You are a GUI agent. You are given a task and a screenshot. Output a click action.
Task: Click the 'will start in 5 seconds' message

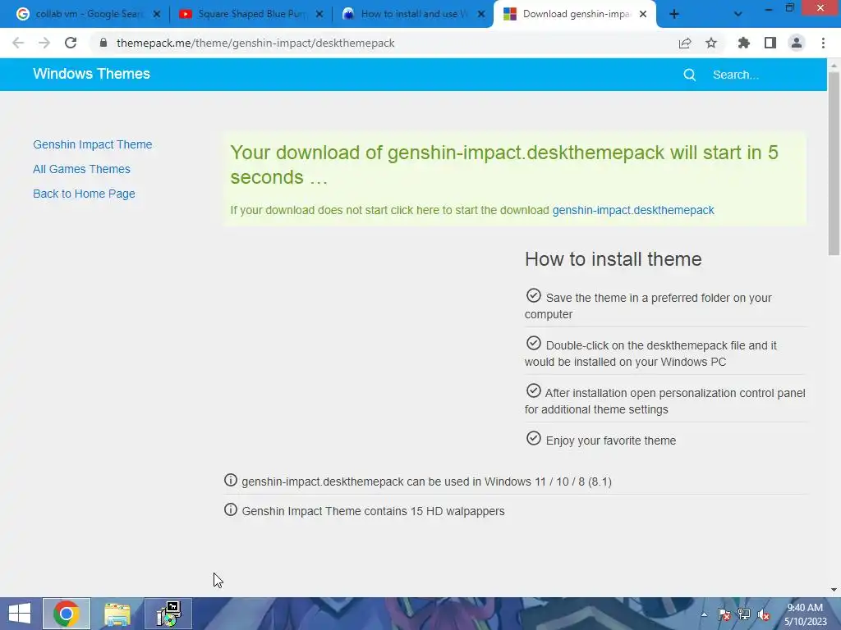(504, 165)
